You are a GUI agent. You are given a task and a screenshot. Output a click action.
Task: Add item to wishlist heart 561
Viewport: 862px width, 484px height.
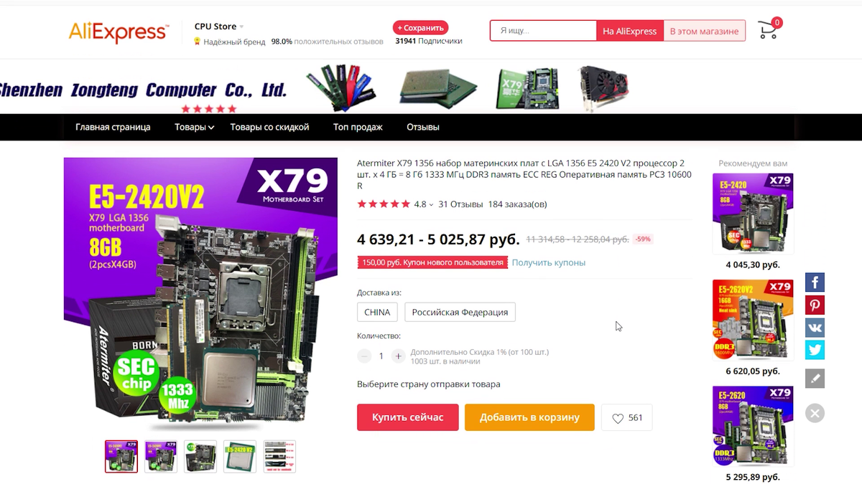(x=627, y=417)
